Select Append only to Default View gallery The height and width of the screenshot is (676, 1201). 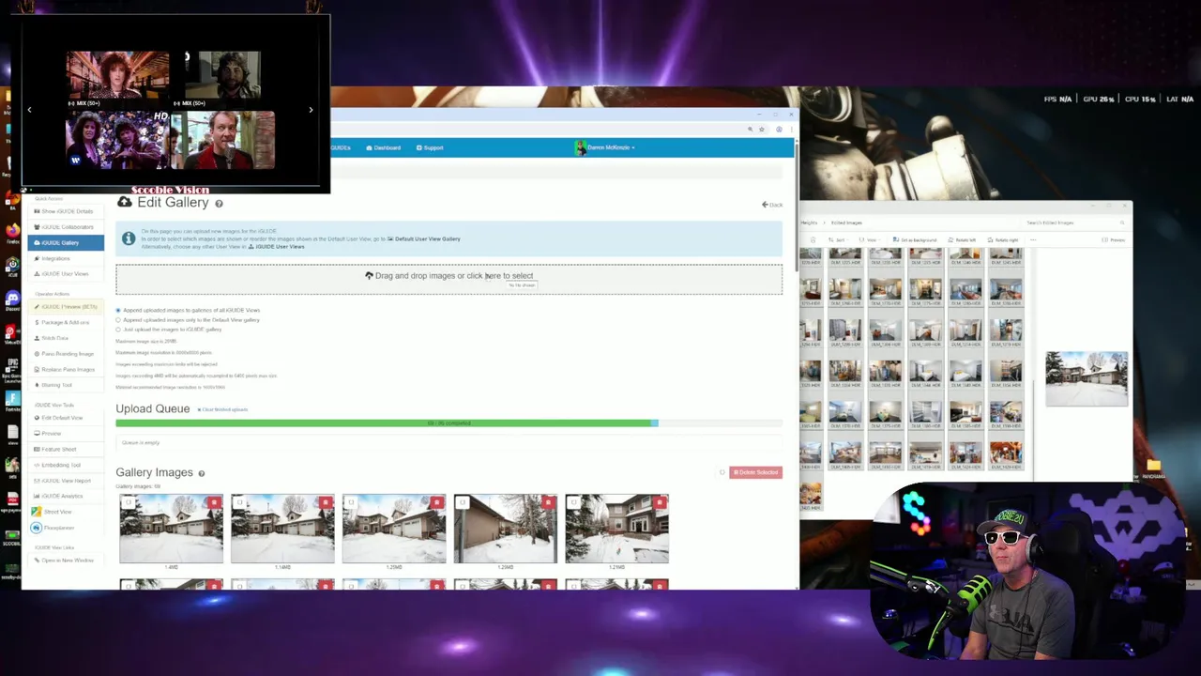pos(118,320)
